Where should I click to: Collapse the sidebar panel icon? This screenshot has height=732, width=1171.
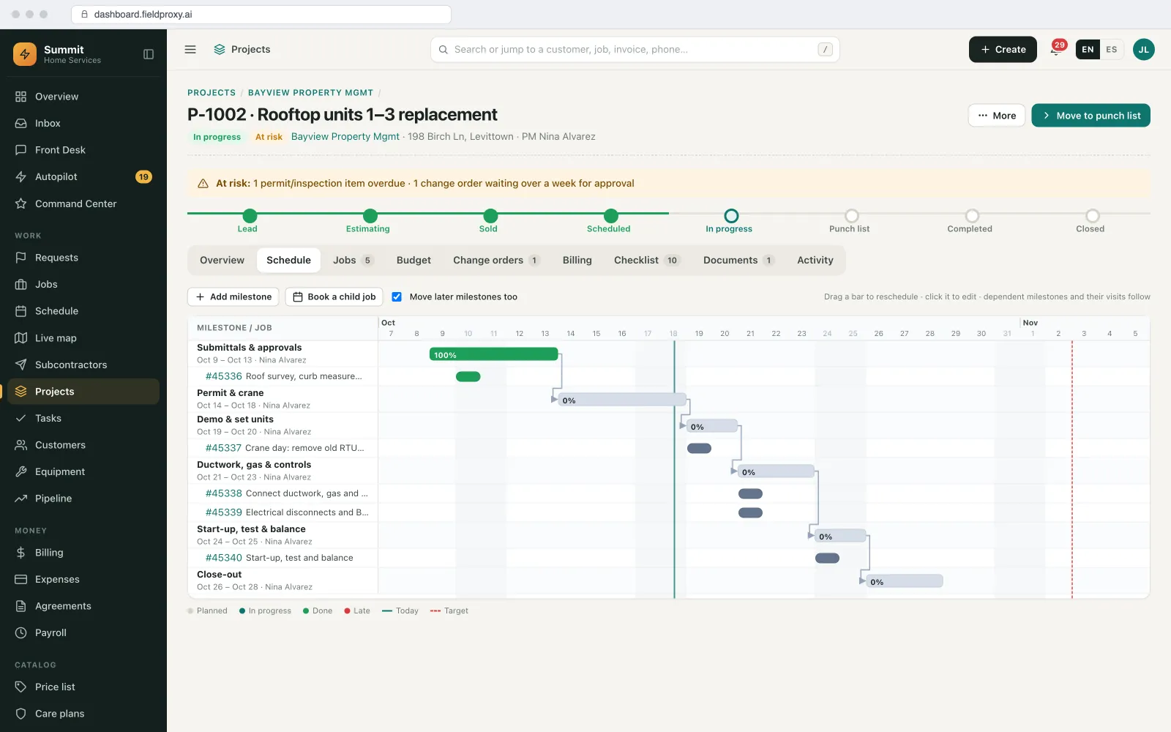pyautogui.click(x=149, y=54)
